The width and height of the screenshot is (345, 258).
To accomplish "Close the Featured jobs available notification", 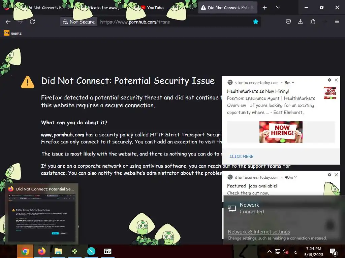I will [x=336, y=175].
